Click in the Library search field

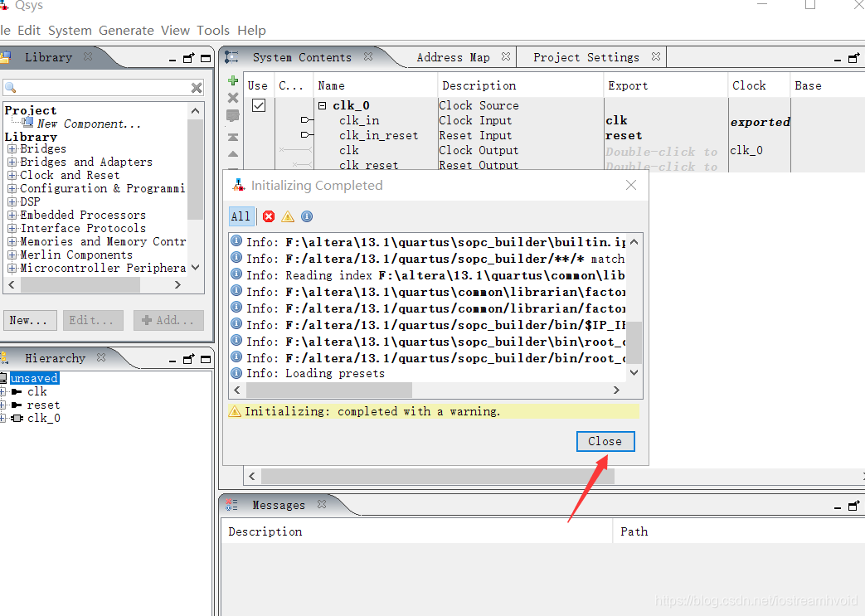coord(103,88)
